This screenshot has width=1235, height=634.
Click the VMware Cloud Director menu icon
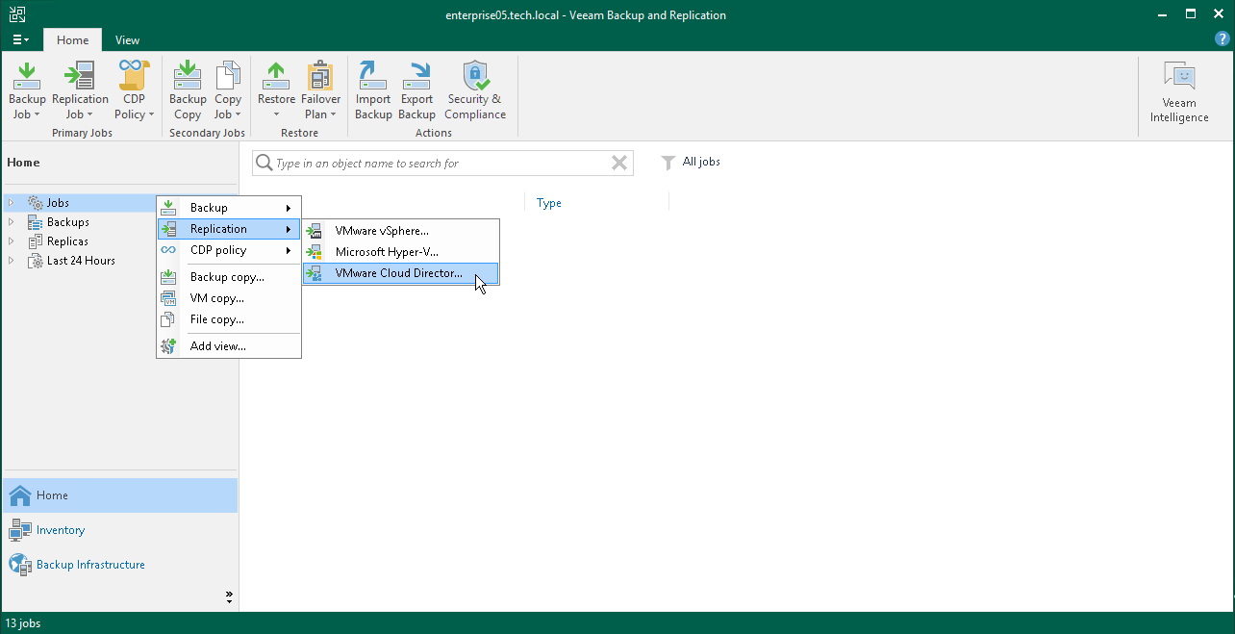pos(314,273)
